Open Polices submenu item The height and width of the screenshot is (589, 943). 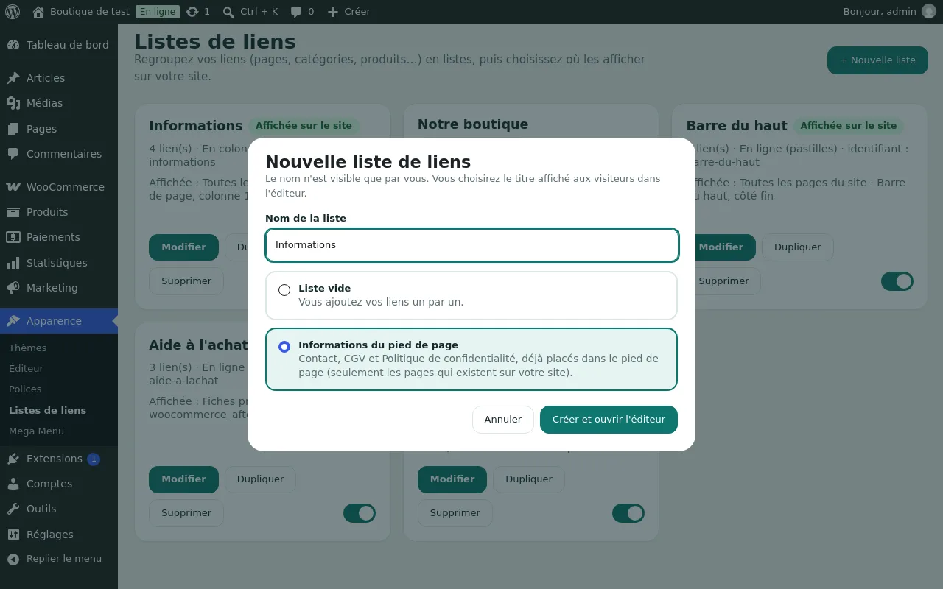click(25, 389)
